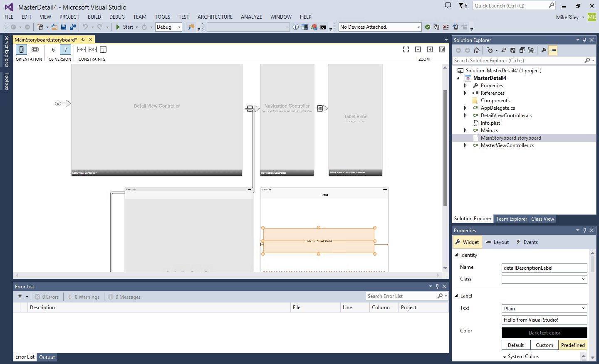The height and width of the screenshot is (364, 599).
Task: Expand the DetailViewController.cs node
Action: click(465, 116)
